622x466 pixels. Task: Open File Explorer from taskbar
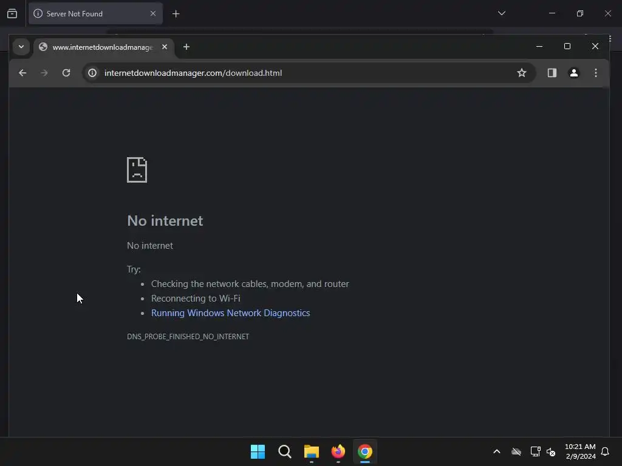pos(312,451)
